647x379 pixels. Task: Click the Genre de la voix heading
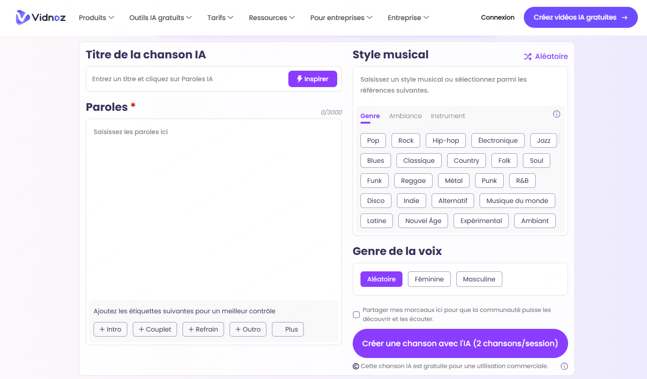(397, 251)
